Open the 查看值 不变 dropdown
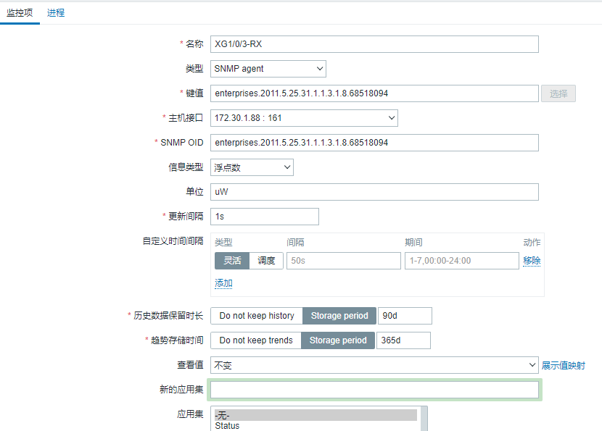602x431 pixels. [x=374, y=366]
